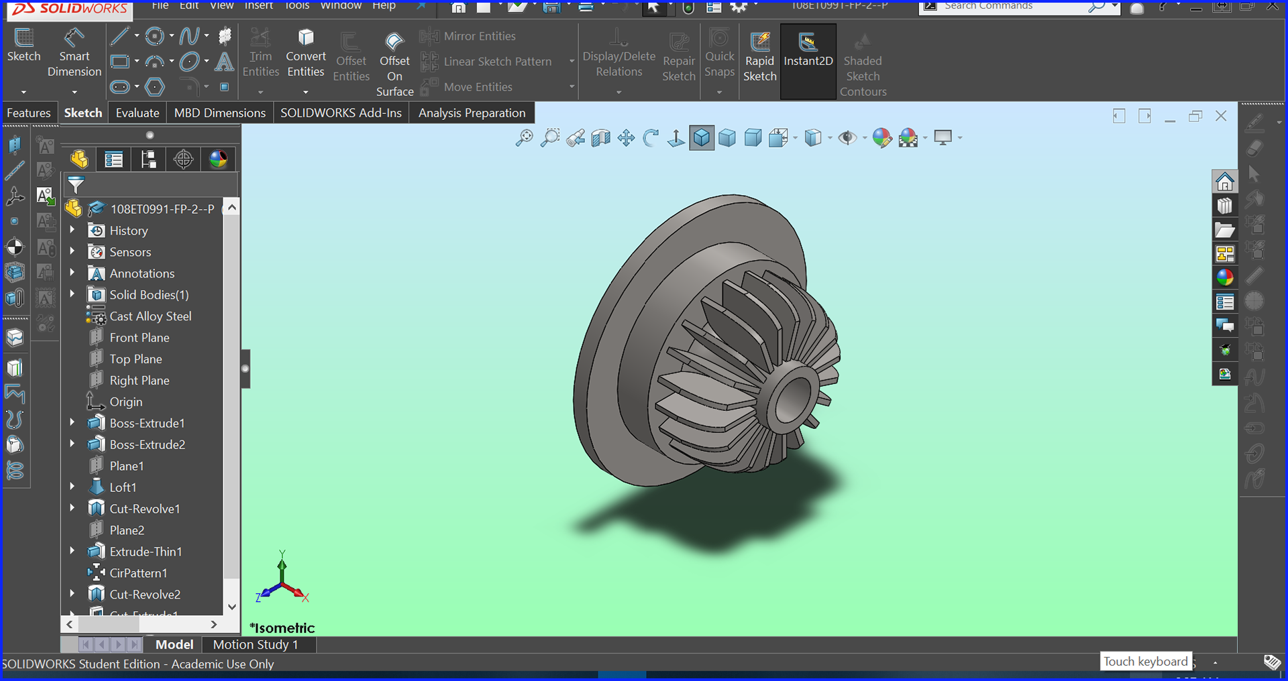Screen dimensions: 1288x681
Task: Switch to the Features tab
Action: (29, 113)
